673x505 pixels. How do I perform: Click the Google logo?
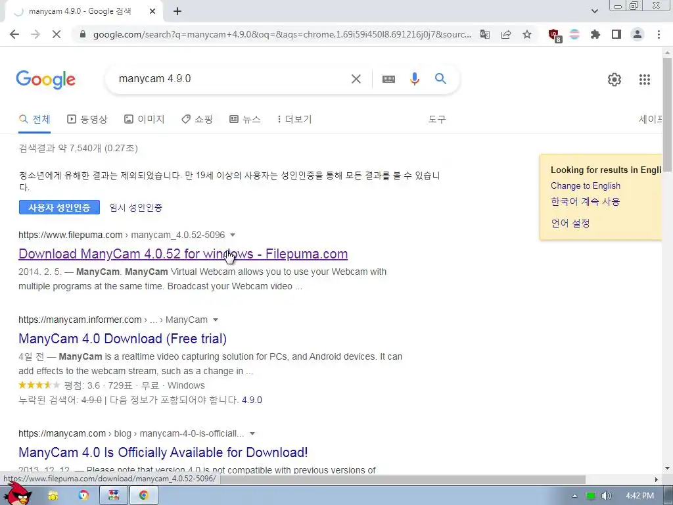click(45, 80)
